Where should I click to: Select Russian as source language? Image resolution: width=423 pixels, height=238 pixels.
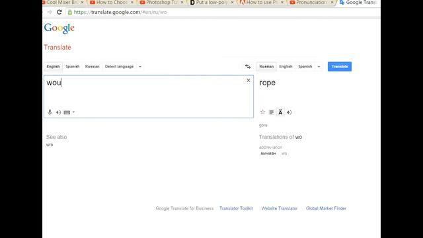click(x=93, y=66)
